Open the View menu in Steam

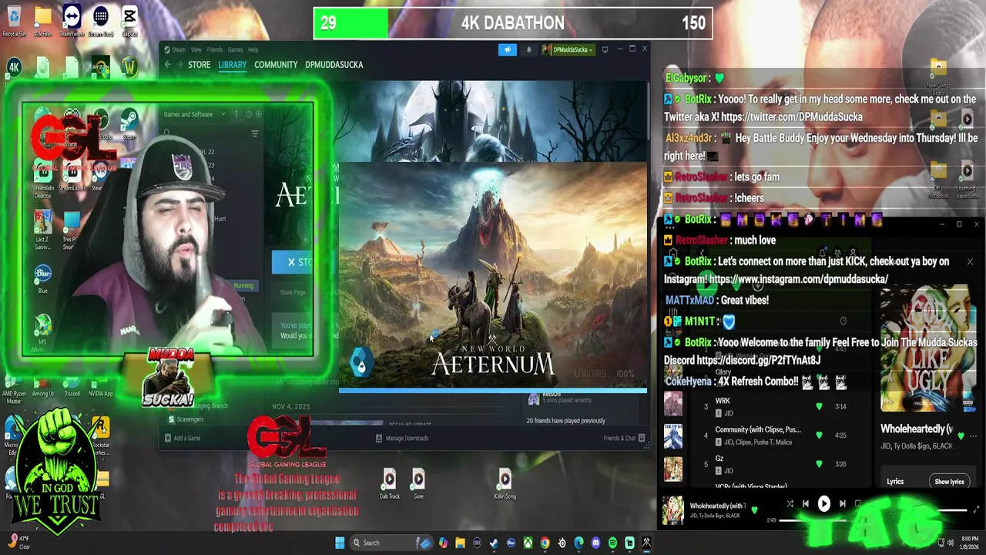196,49
